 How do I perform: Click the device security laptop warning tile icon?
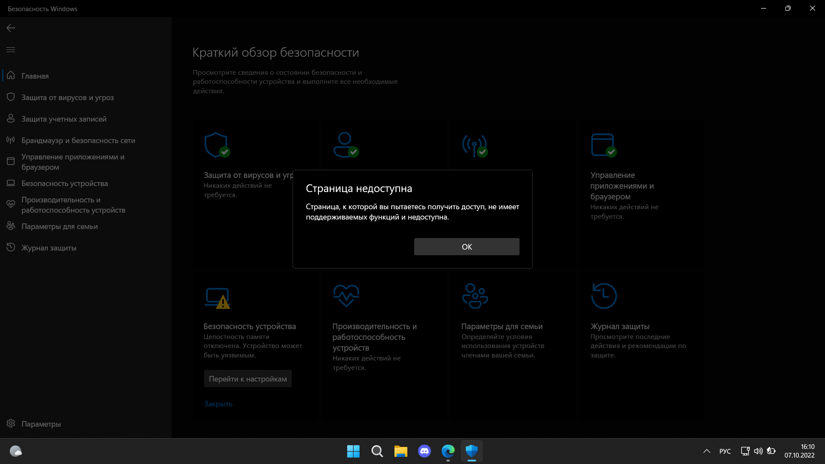(217, 298)
